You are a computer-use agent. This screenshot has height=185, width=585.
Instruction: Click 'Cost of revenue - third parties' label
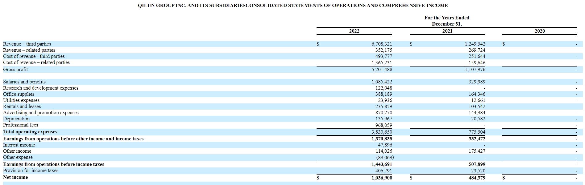pyautogui.click(x=34, y=56)
